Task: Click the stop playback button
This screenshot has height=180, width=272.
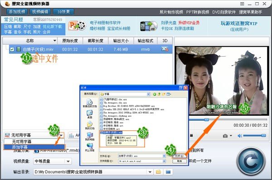Action: pos(191,135)
